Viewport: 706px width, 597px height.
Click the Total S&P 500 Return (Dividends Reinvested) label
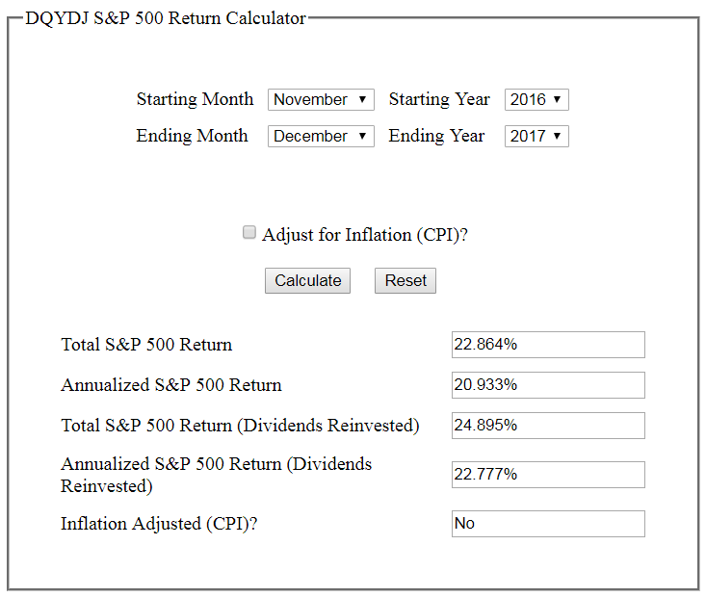coord(240,426)
